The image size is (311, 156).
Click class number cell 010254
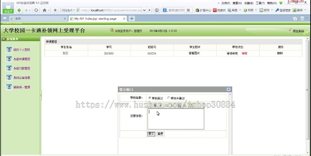tap(152, 53)
